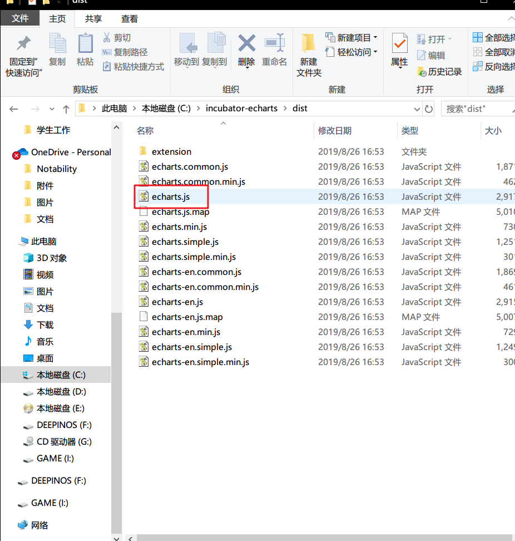515x541 pixels.
Task: Click Paste shortcut (粘贴快捷方式)
Action: (133, 67)
